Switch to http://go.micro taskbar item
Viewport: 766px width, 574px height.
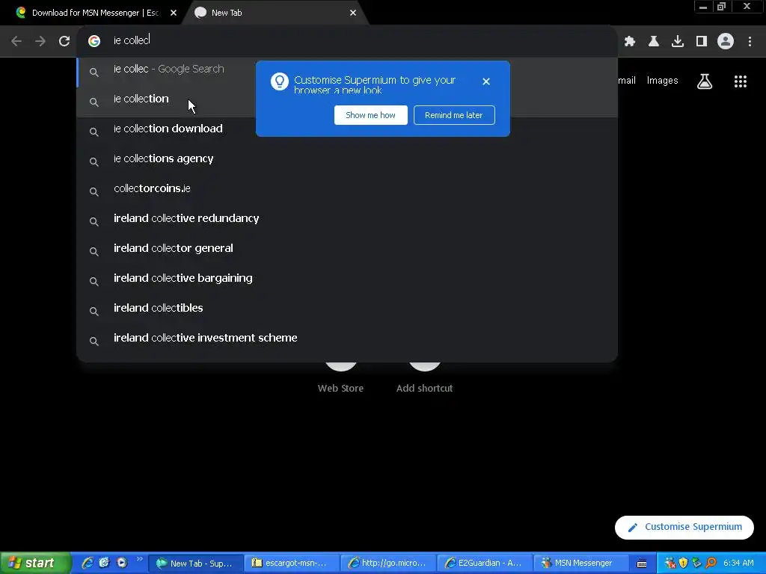tap(388, 564)
